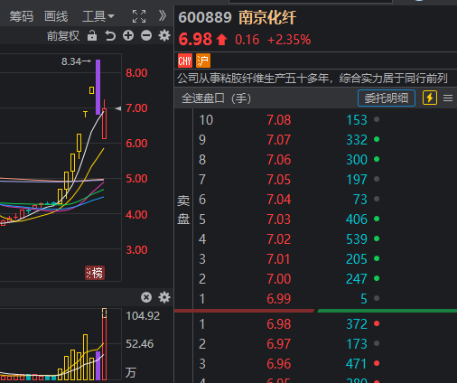Click sell volume 406 at 7.03
This screenshot has height=383, width=457.
point(357,220)
